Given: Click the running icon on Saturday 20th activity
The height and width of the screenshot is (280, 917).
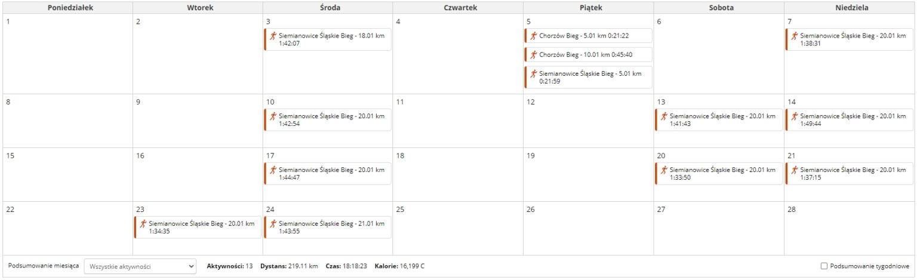Looking at the screenshot, I should (x=664, y=170).
